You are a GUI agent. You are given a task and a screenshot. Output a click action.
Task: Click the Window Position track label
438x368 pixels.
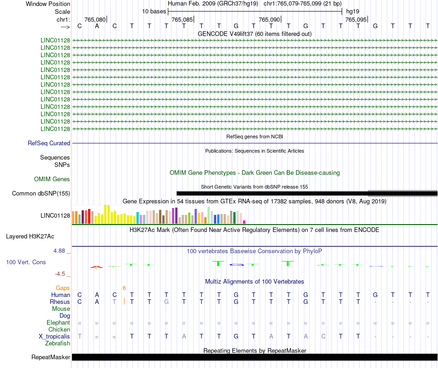tap(48, 4)
